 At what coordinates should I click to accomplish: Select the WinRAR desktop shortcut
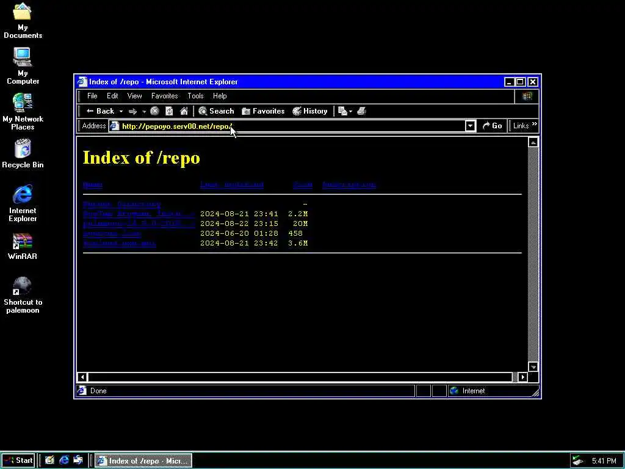(23, 247)
